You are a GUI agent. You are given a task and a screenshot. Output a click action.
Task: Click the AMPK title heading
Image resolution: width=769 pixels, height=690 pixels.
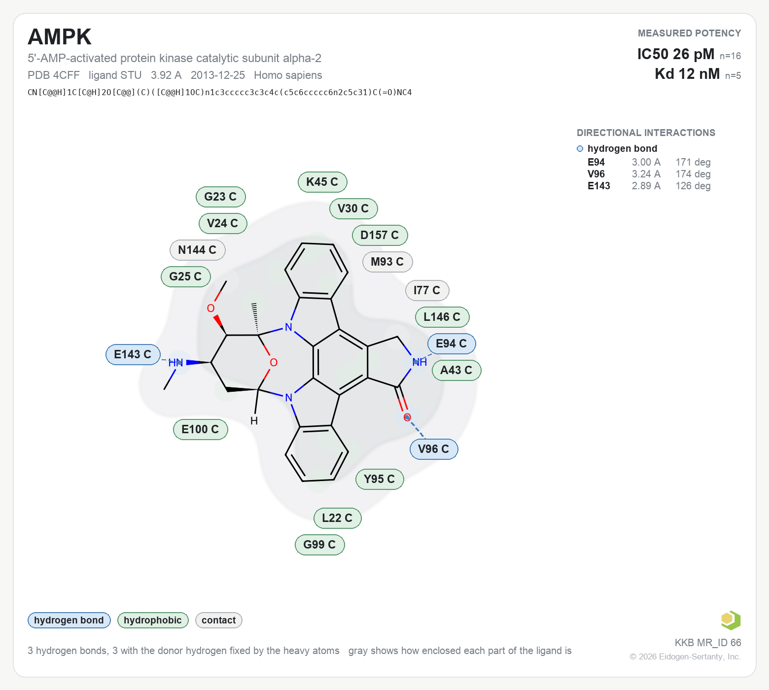coord(60,37)
